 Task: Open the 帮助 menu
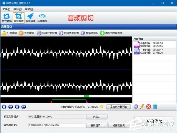pos(29,9)
